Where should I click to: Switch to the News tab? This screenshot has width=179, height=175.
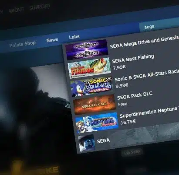click(x=52, y=40)
